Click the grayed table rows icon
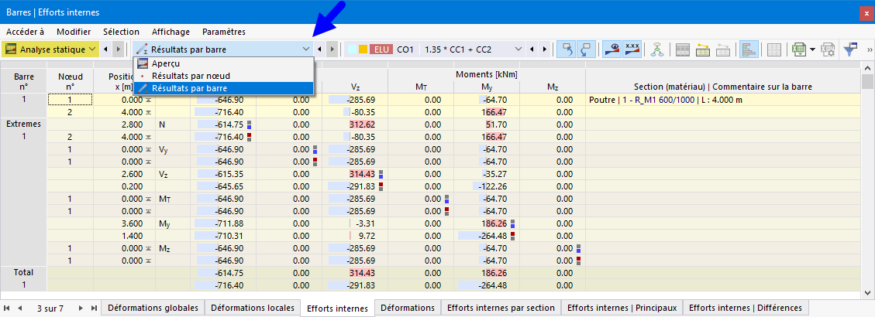875x317 pixels. tap(723, 49)
